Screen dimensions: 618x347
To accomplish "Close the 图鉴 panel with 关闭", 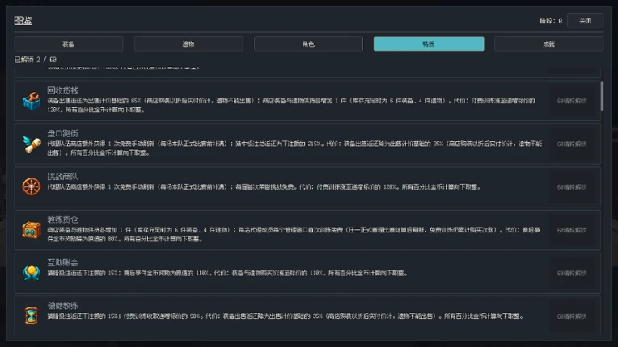I will coord(586,20).
